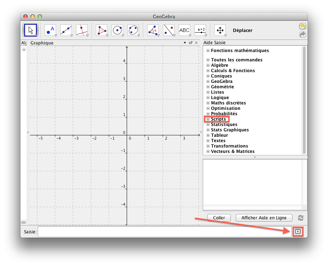Open the Graphique view style dropdown arrow
The image size is (328, 266).
pyautogui.click(x=185, y=43)
